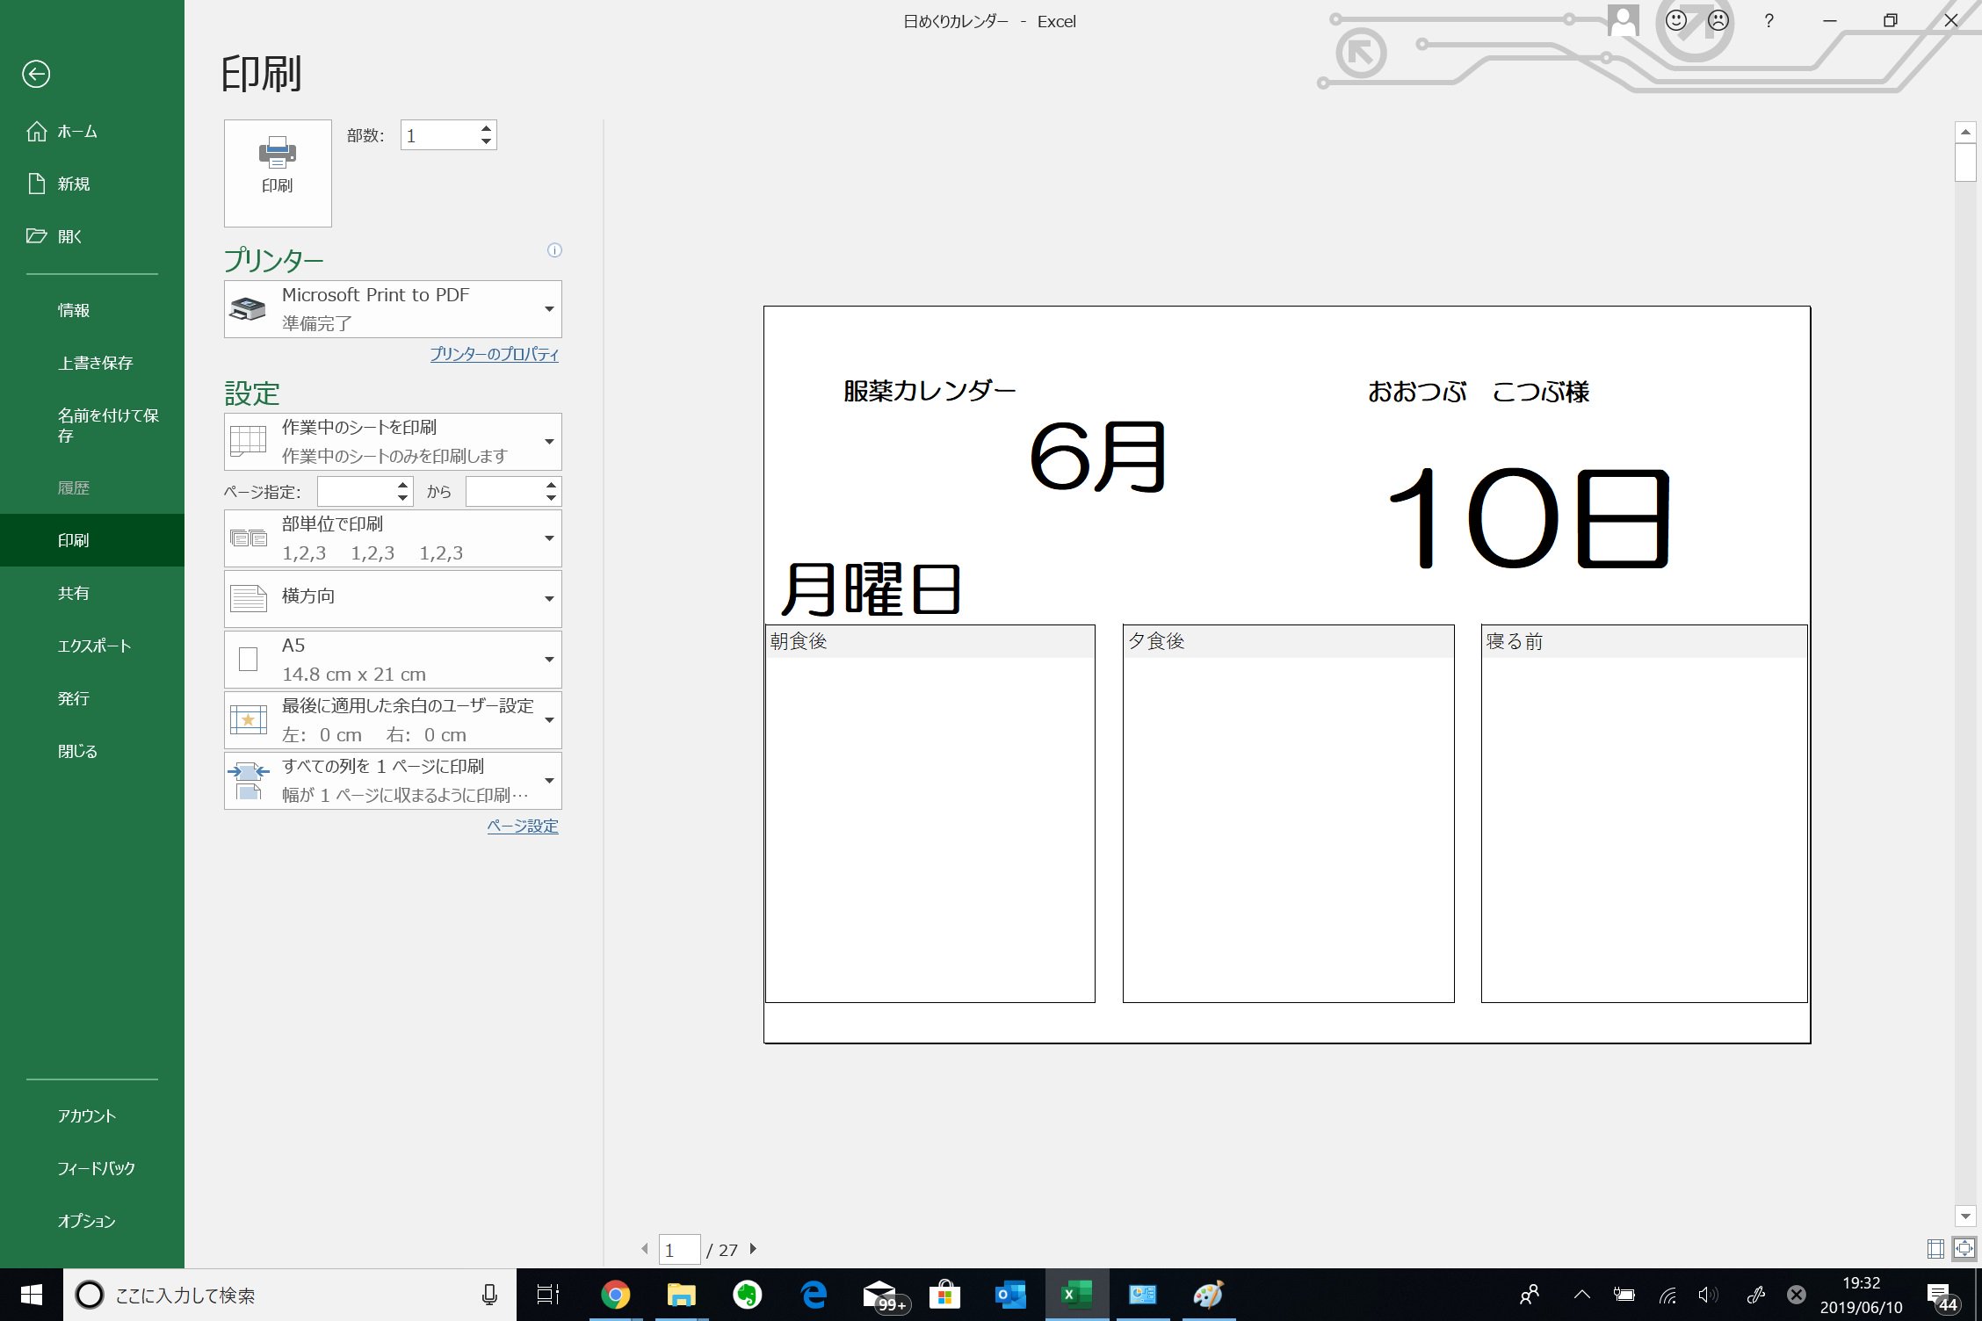Toggle Zoom to Page icon at bottom right
1982x1321 pixels.
pyautogui.click(x=1964, y=1249)
